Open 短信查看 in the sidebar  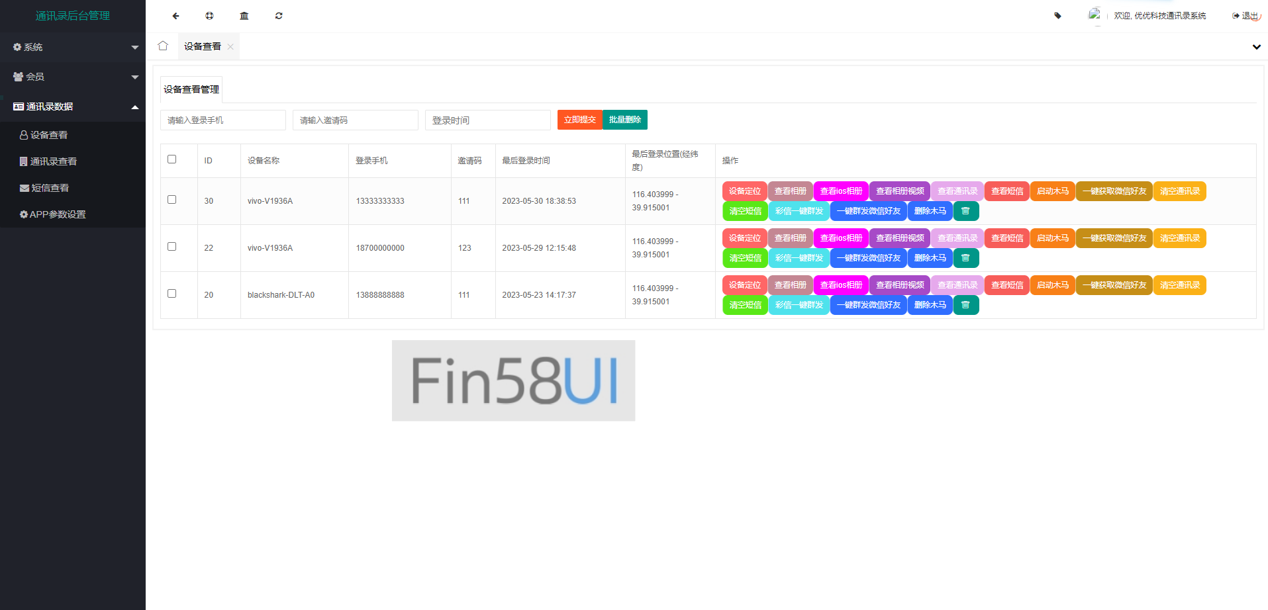pyautogui.click(x=50, y=188)
